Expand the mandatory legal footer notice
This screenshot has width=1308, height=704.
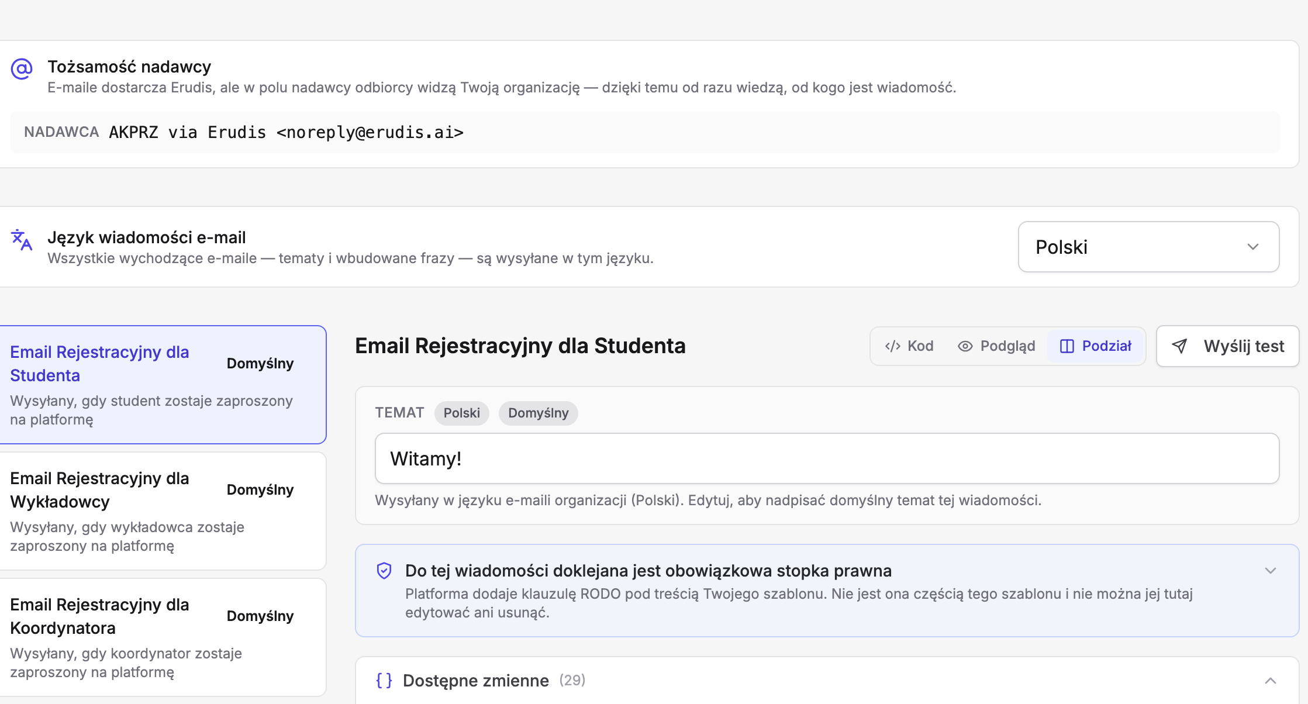tap(1270, 571)
